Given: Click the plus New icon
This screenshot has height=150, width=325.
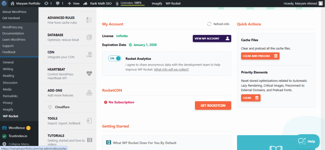Looking at the screenshot, I should [x=70, y=3].
